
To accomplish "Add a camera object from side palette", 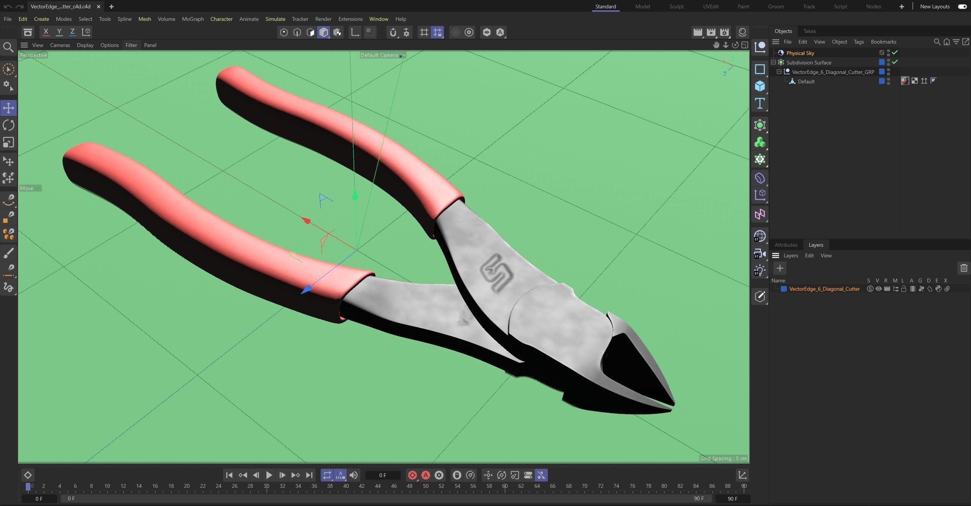I will tap(760, 254).
